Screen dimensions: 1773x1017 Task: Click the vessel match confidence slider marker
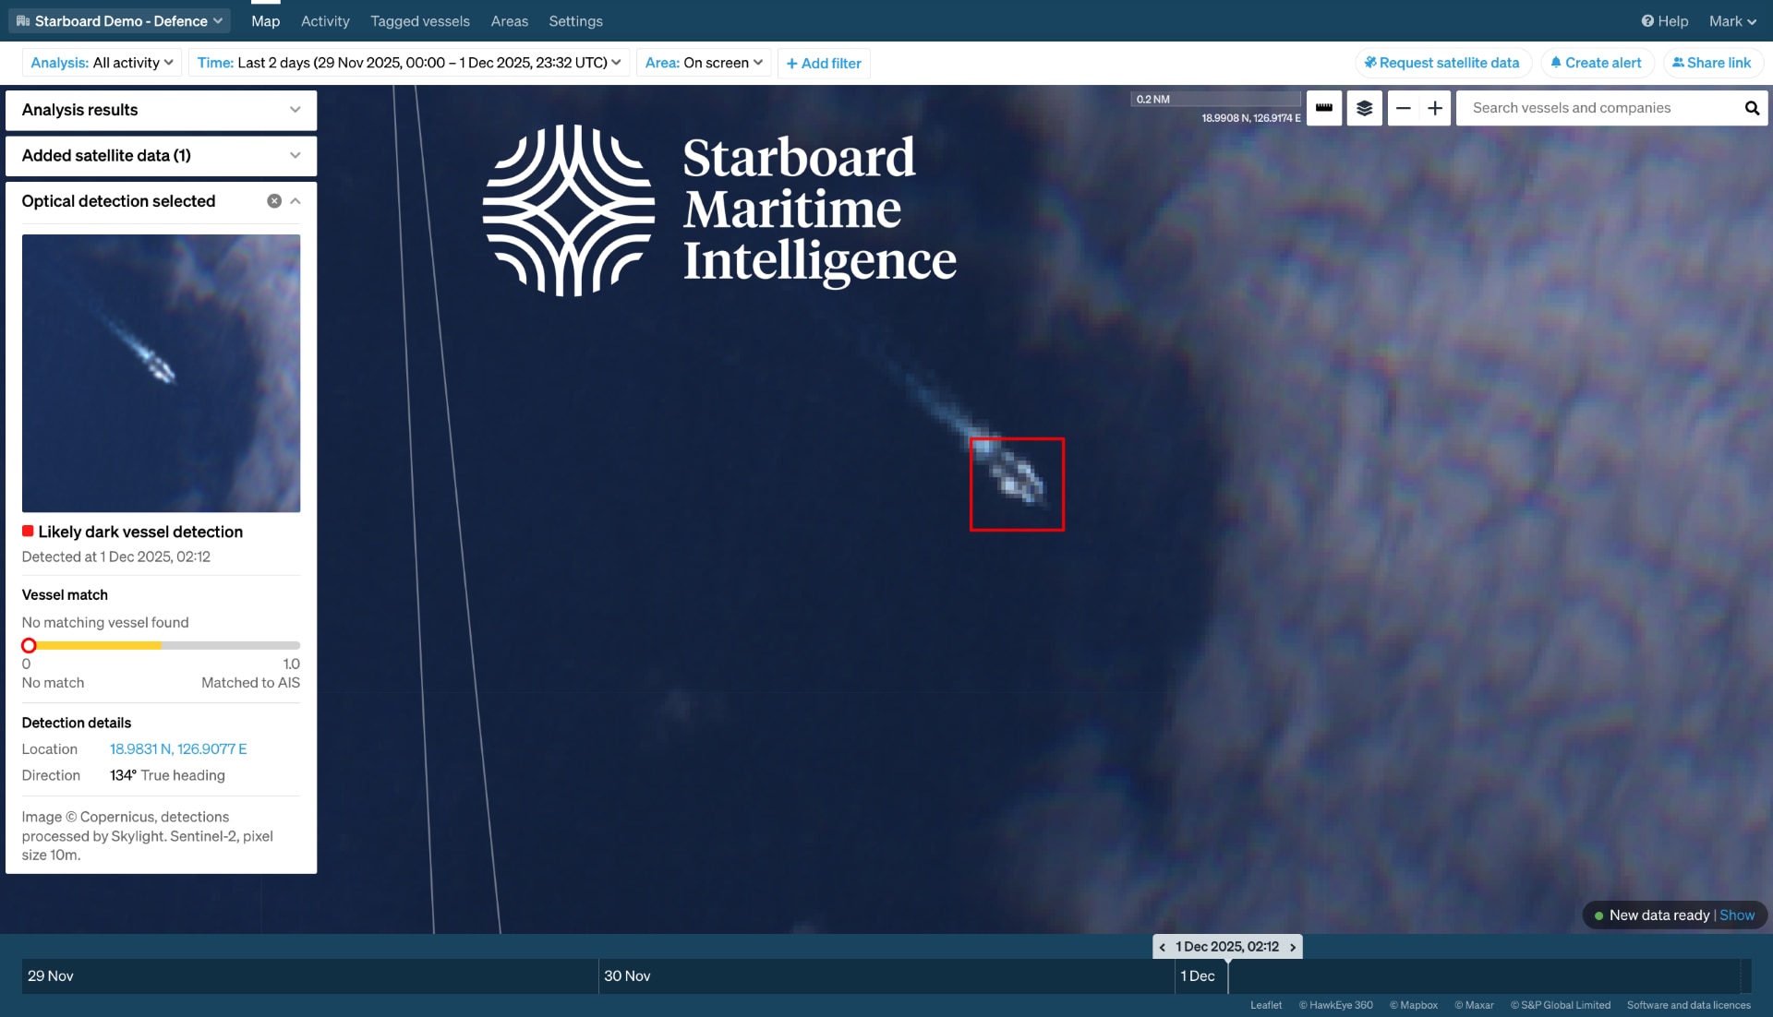[x=29, y=645]
